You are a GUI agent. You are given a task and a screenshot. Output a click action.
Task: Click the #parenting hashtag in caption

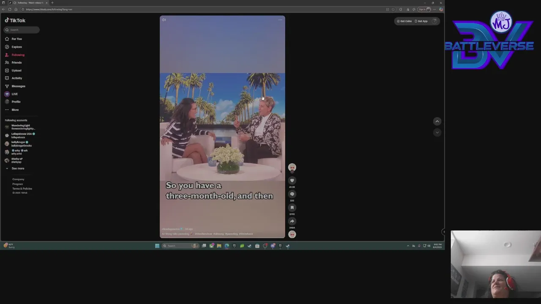coord(231,234)
